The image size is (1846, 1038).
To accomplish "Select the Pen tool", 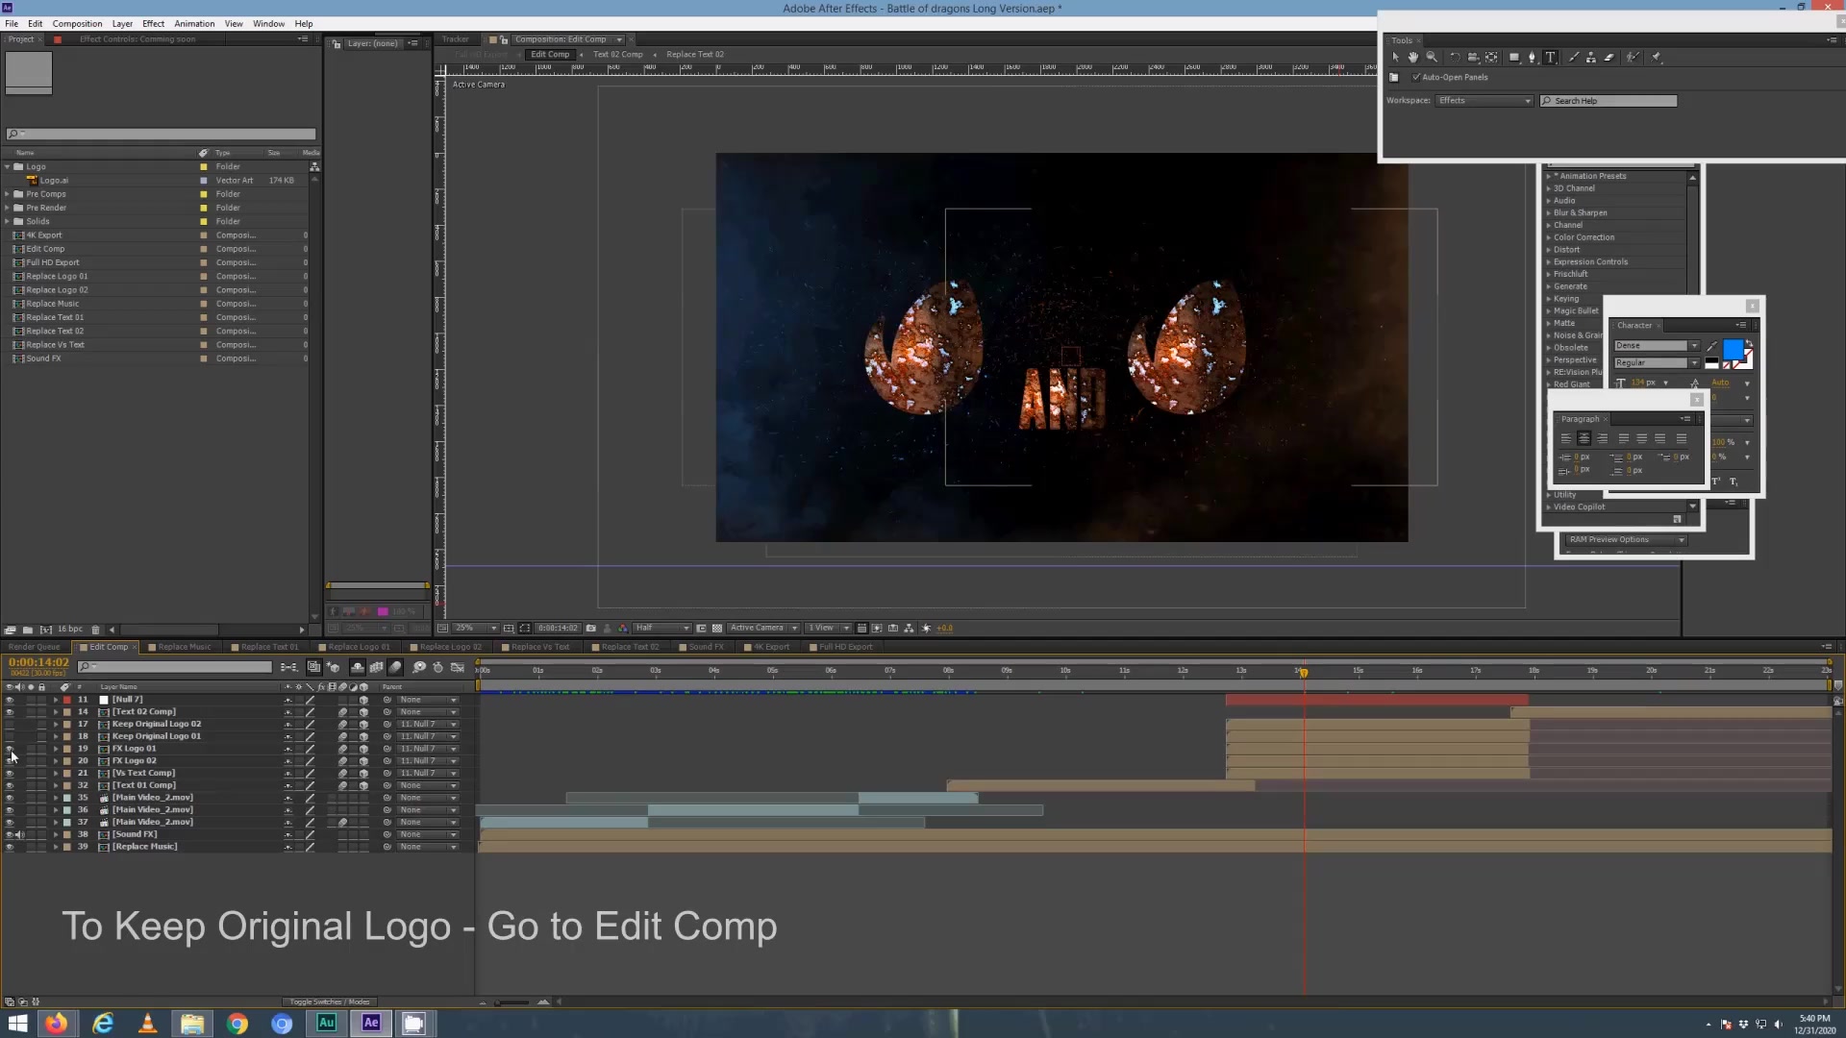I will click(x=1533, y=58).
